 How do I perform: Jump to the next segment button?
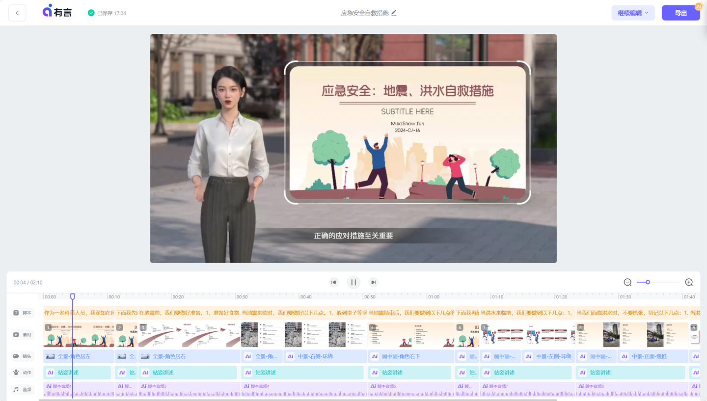(x=373, y=282)
